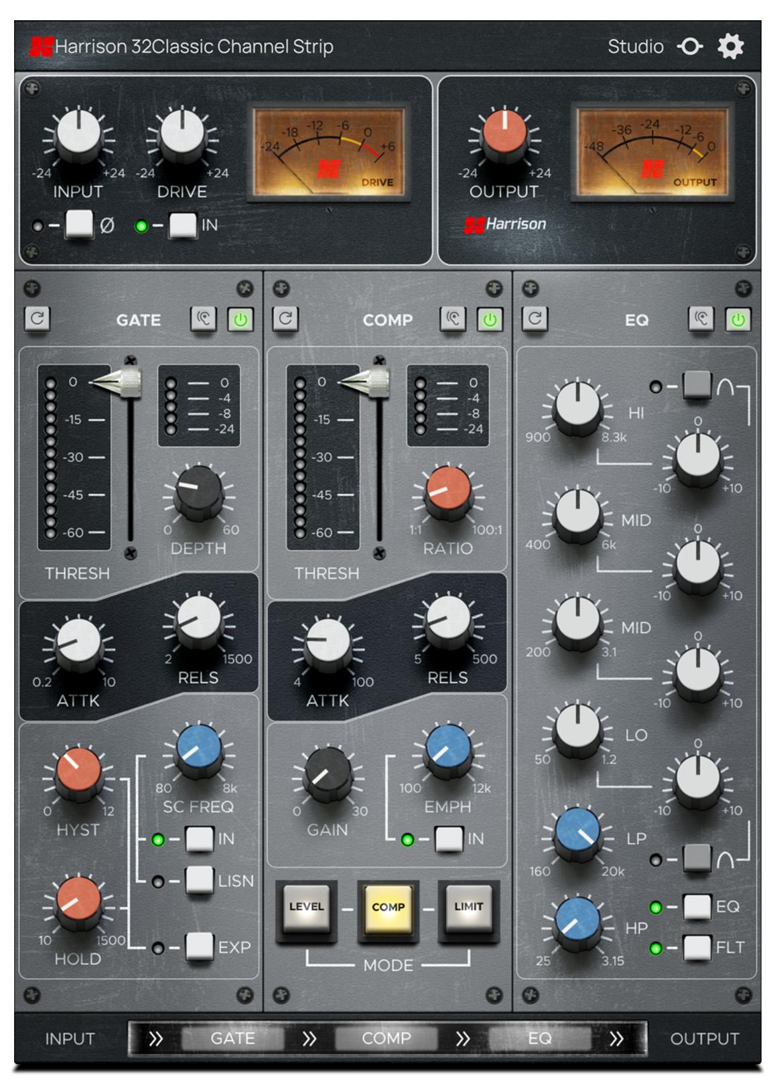The image size is (775, 1081).
Task: Click the GATE block in signal chain
Action: coord(232,1038)
